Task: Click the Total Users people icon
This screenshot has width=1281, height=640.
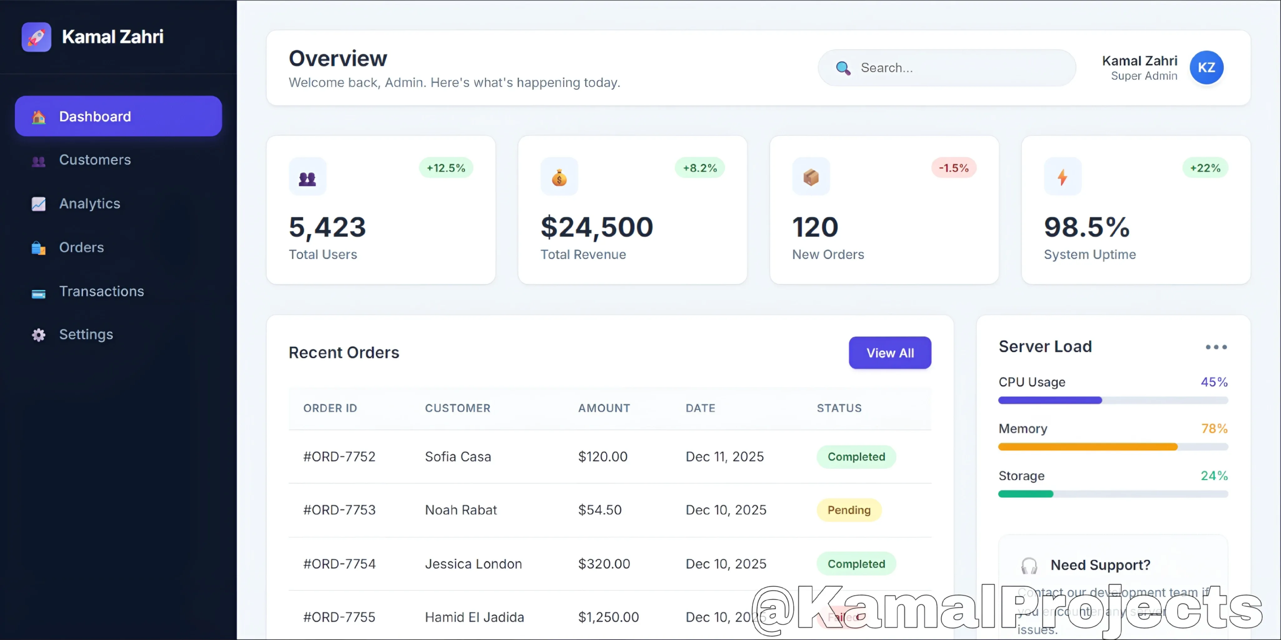Action: point(307,177)
